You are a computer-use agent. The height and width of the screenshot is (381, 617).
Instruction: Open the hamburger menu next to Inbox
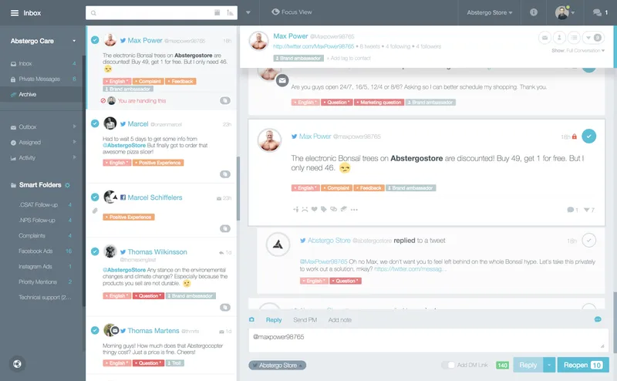[15, 13]
